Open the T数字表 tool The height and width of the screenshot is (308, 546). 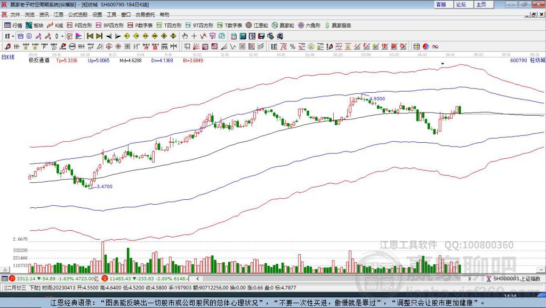pos(229,26)
